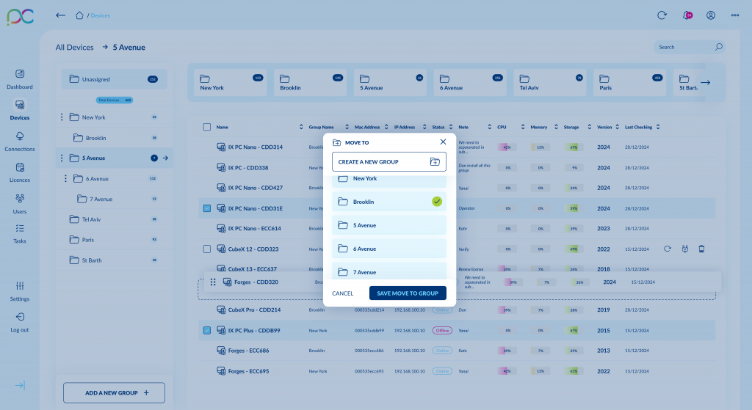Screen dimensions: 752x410
Task: Sort by Name column arrows
Action: pyautogui.click(x=301, y=127)
